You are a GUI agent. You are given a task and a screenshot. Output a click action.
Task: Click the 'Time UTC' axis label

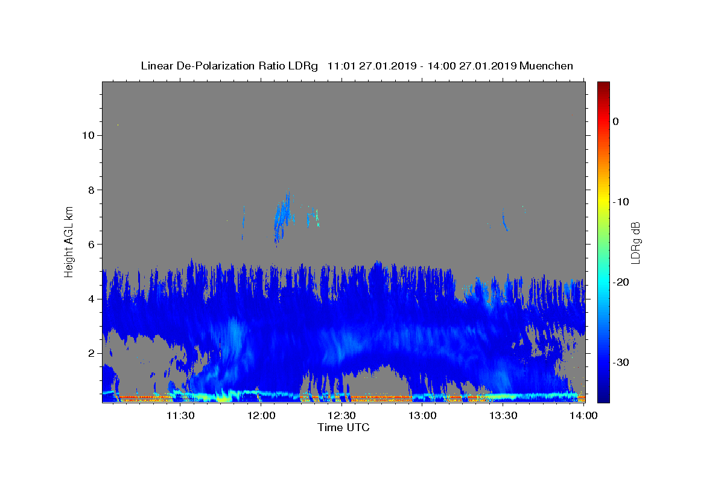(343, 427)
